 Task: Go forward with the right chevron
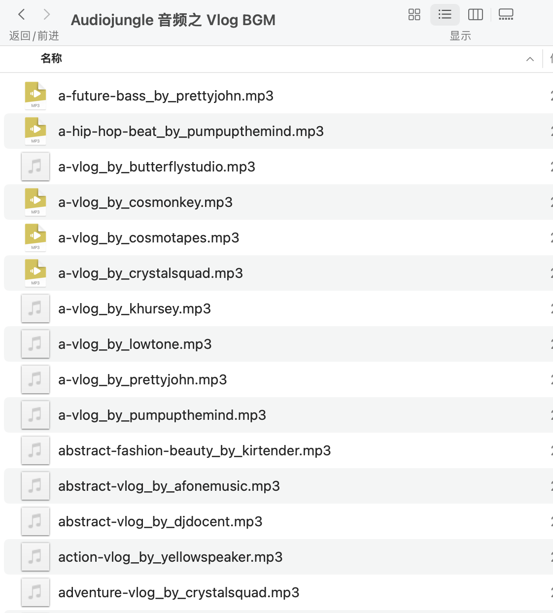click(x=47, y=15)
